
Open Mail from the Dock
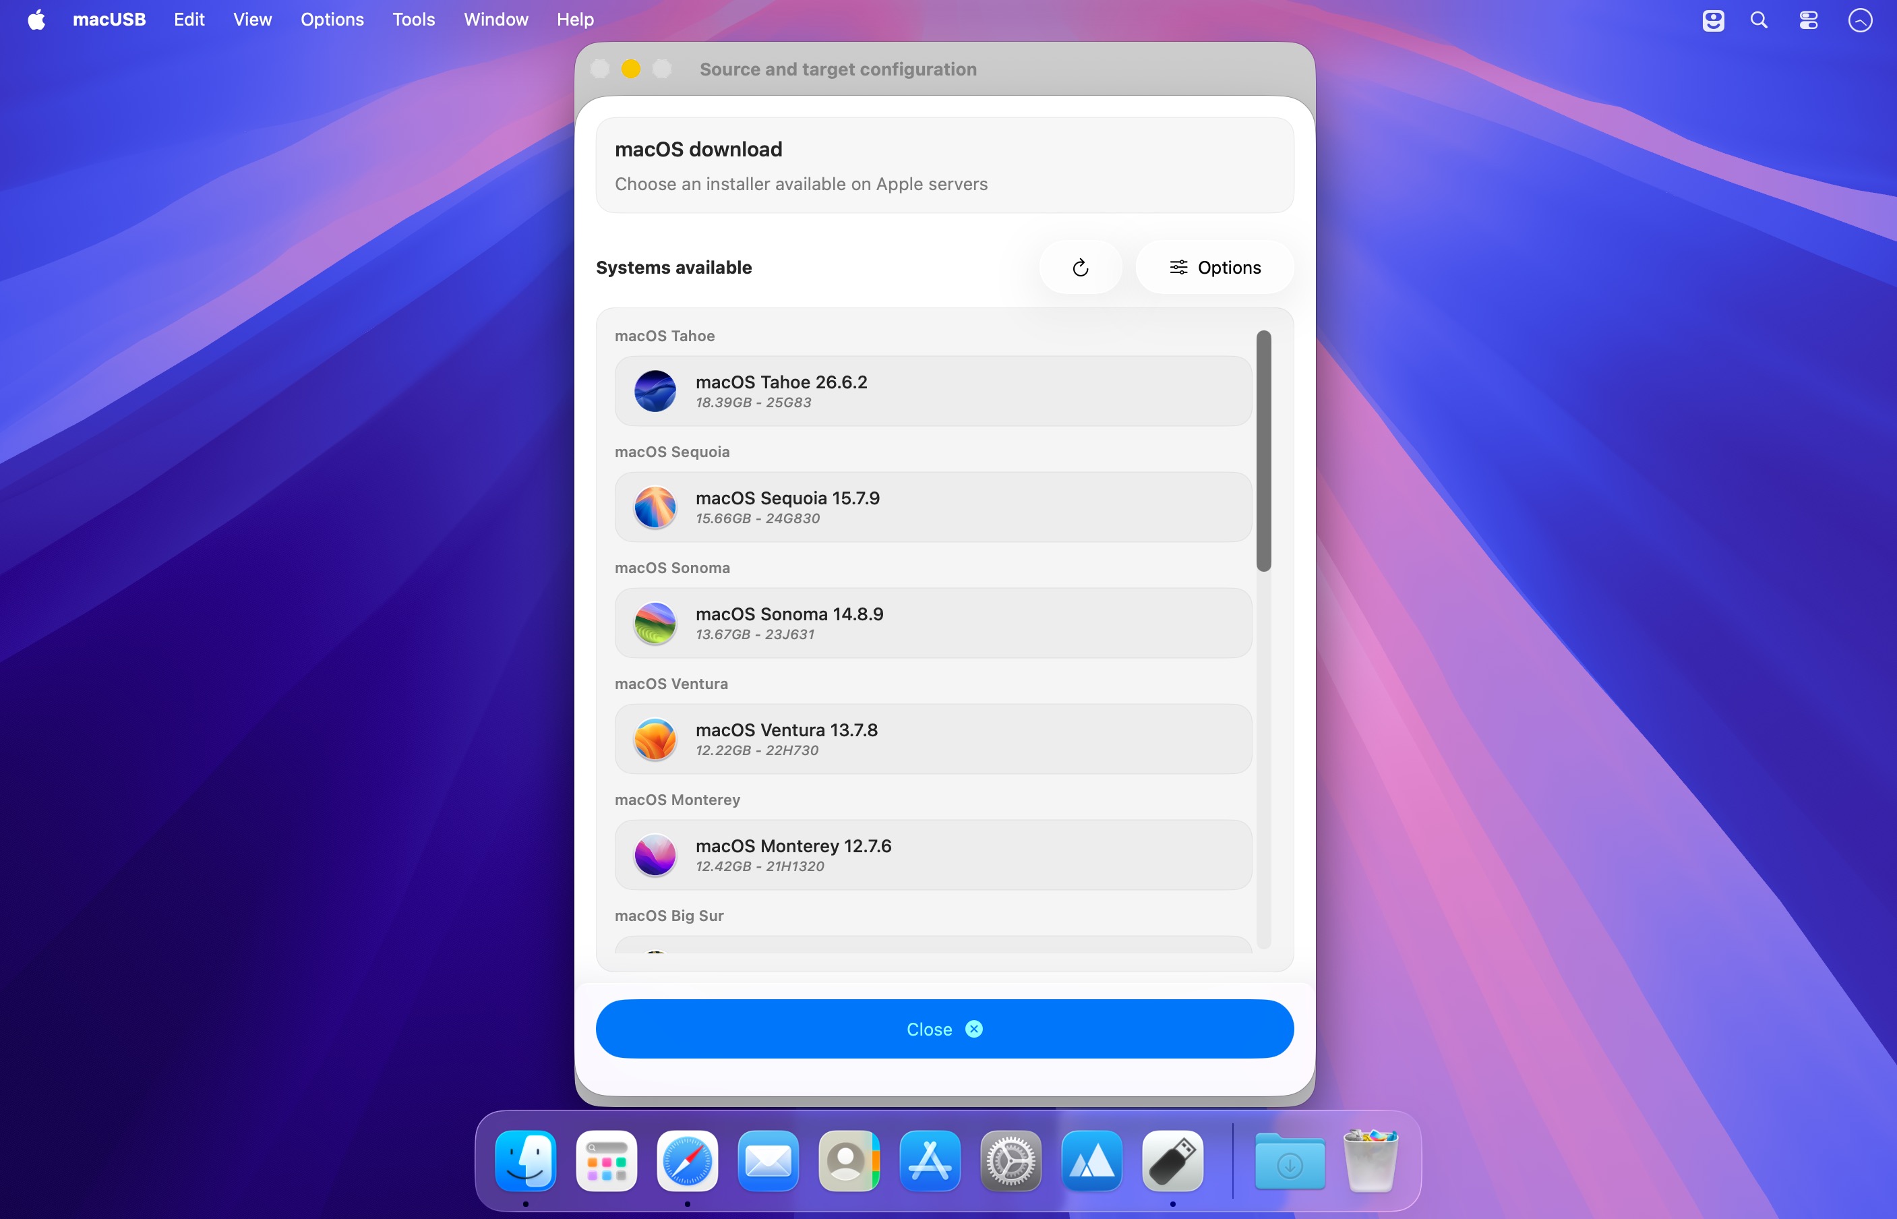(x=768, y=1160)
